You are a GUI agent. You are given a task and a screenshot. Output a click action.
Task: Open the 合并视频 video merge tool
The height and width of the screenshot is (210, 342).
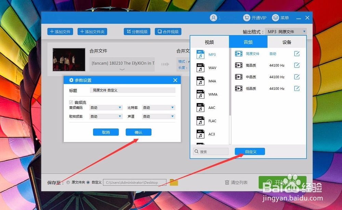168,31
